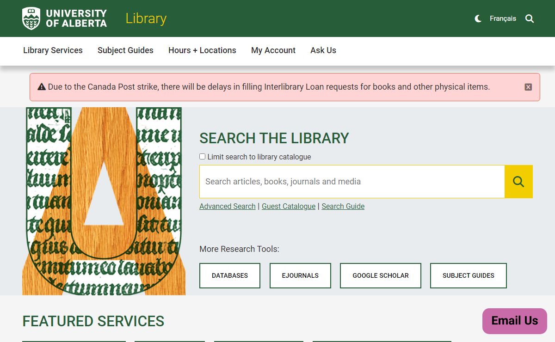Screen dimensions: 555x342
Task: Open the header search magnifier icon
Action: point(530,18)
